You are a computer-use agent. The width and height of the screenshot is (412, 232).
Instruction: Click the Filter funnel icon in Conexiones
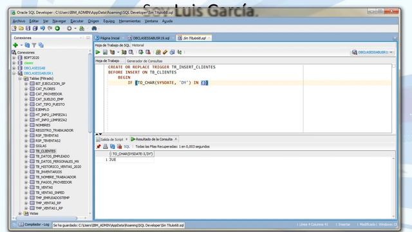[x=34, y=45]
